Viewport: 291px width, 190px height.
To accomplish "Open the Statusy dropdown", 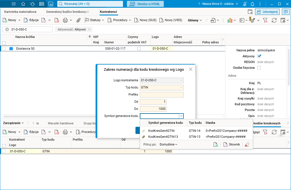I will pos(94,20).
